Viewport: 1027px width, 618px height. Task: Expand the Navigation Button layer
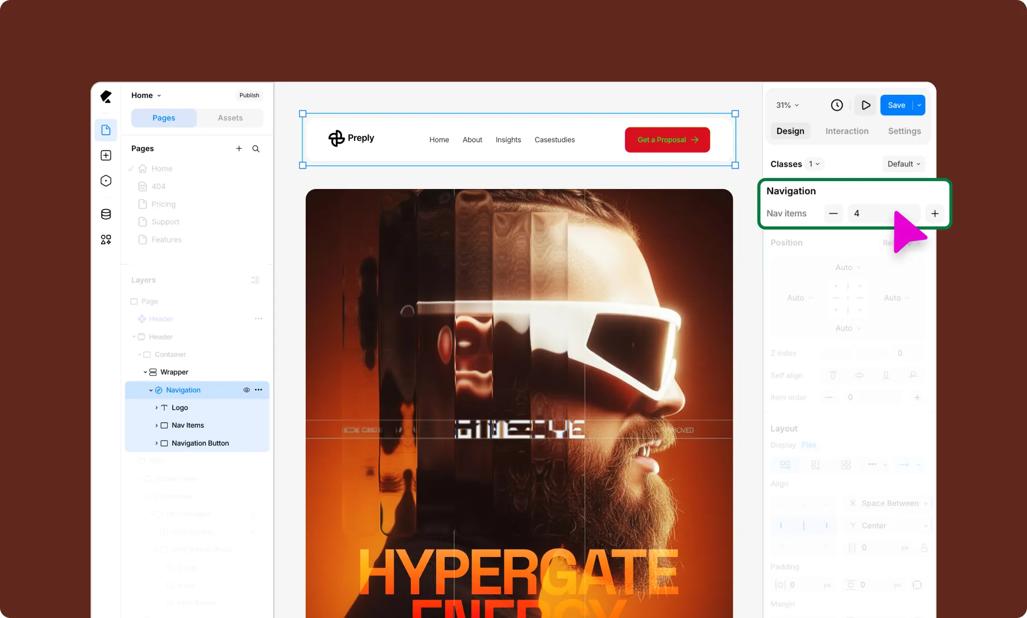156,443
